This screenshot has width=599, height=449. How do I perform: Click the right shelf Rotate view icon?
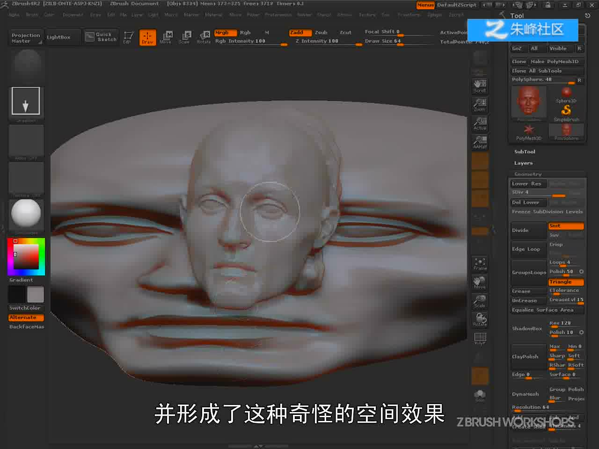pos(480,320)
